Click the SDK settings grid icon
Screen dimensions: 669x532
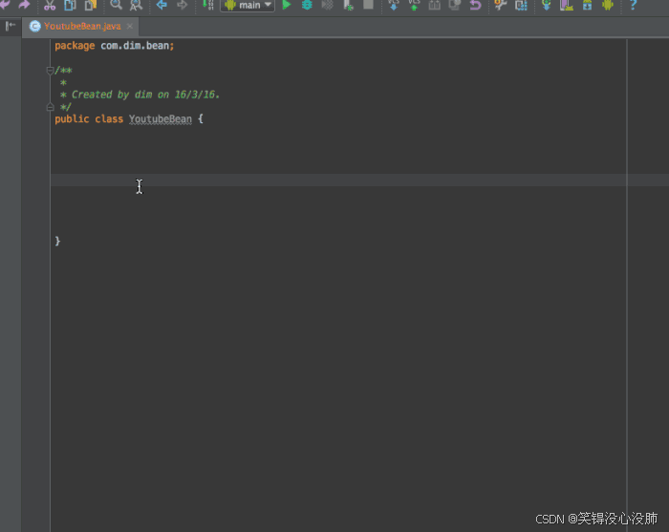(521, 5)
